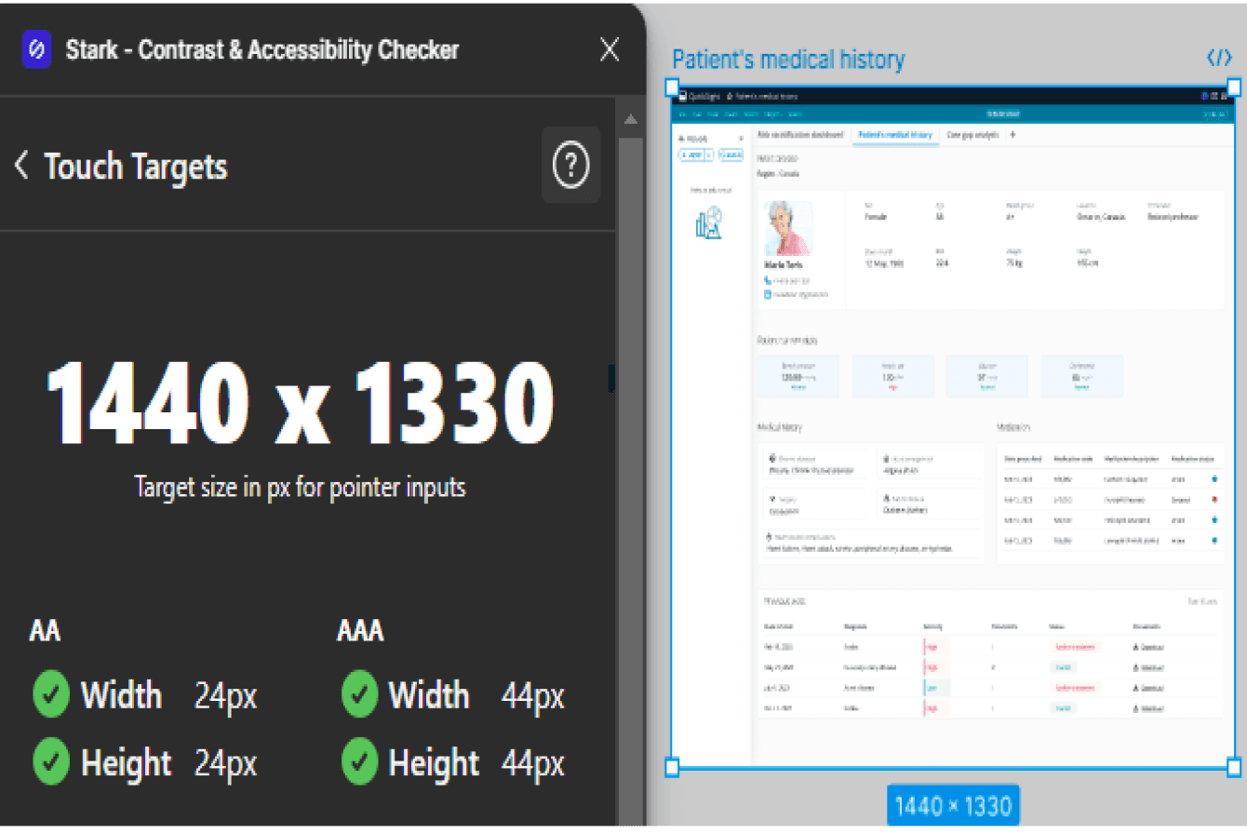Click the AA Width green check icon
1247x834 pixels.
pyautogui.click(x=51, y=696)
